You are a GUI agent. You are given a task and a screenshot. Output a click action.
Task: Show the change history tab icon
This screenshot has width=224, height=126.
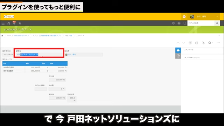pyautogui.click(x=178, y=56)
